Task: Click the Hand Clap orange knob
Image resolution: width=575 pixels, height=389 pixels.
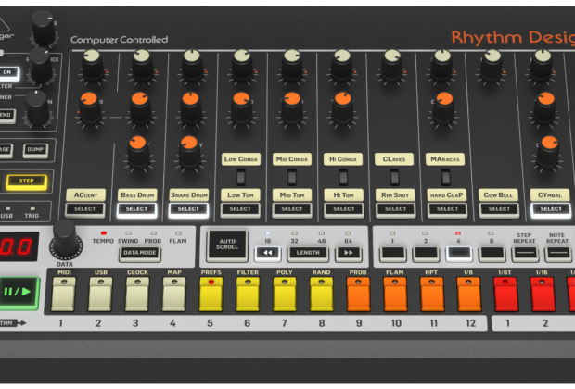Action: [444, 107]
